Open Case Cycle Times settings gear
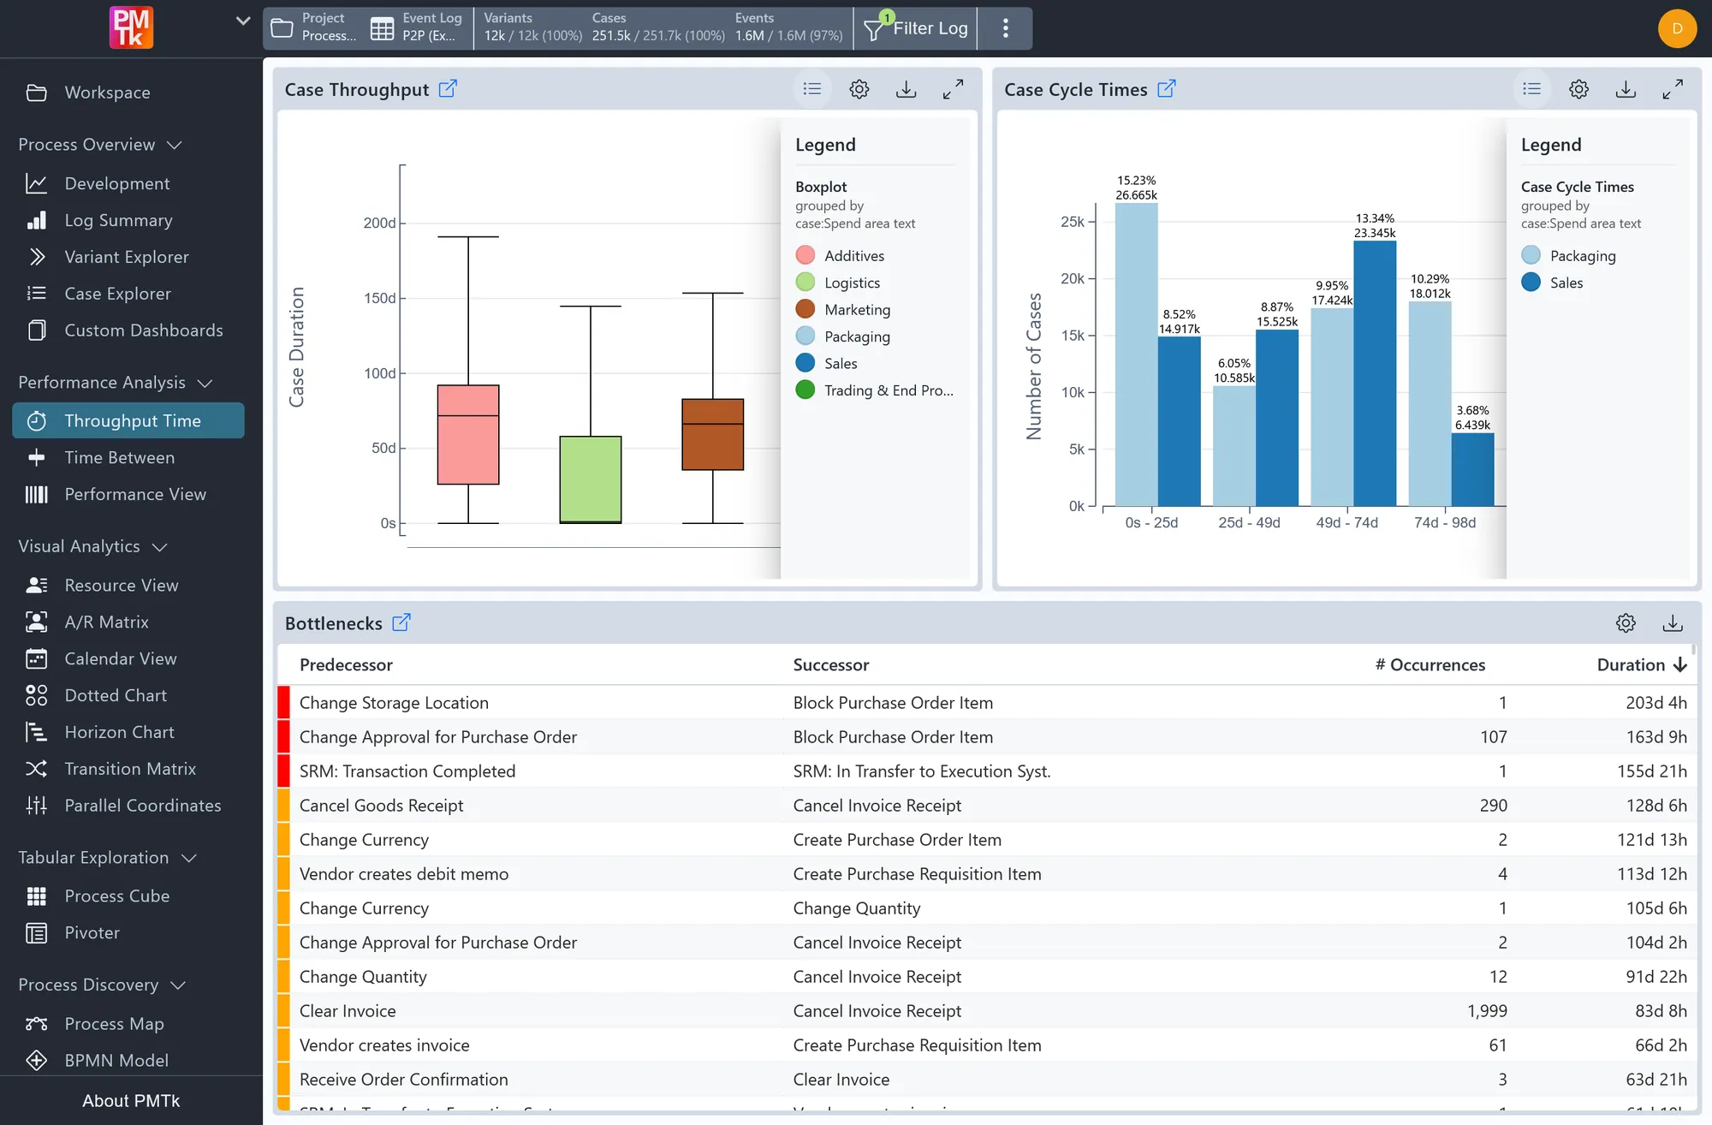 (x=1579, y=89)
